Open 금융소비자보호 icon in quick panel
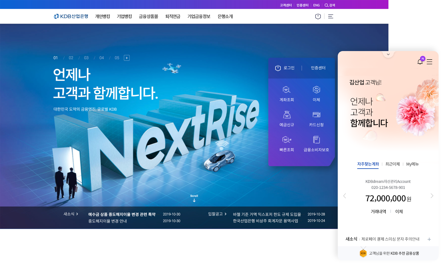 coord(316,140)
